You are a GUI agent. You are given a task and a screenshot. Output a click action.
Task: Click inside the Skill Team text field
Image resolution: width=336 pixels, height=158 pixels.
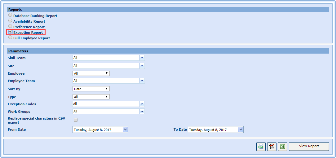click(x=105, y=58)
